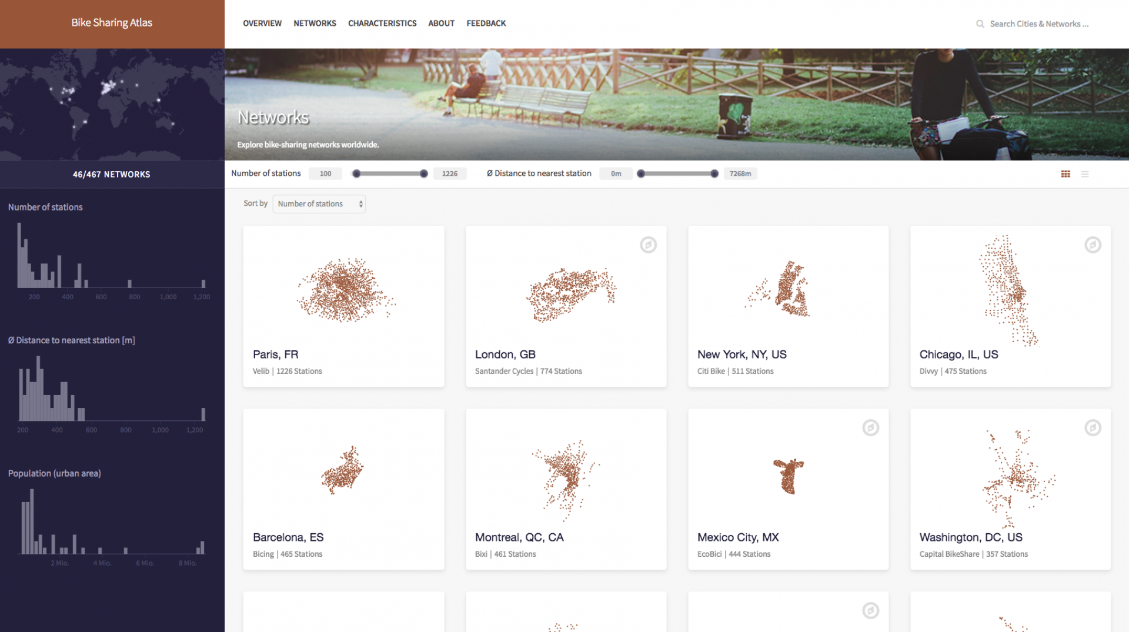Open Sort by dropdown

(x=319, y=204)
